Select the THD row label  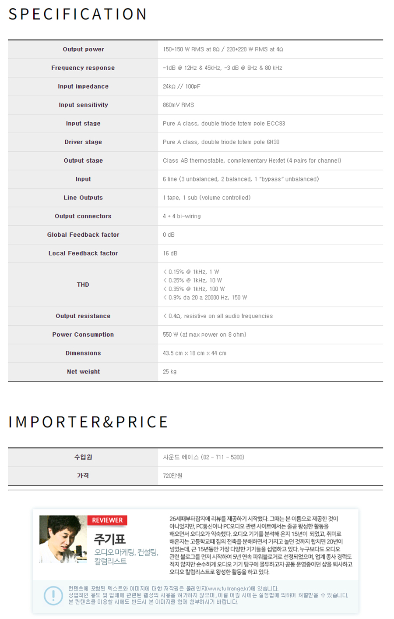coord(83,285)
